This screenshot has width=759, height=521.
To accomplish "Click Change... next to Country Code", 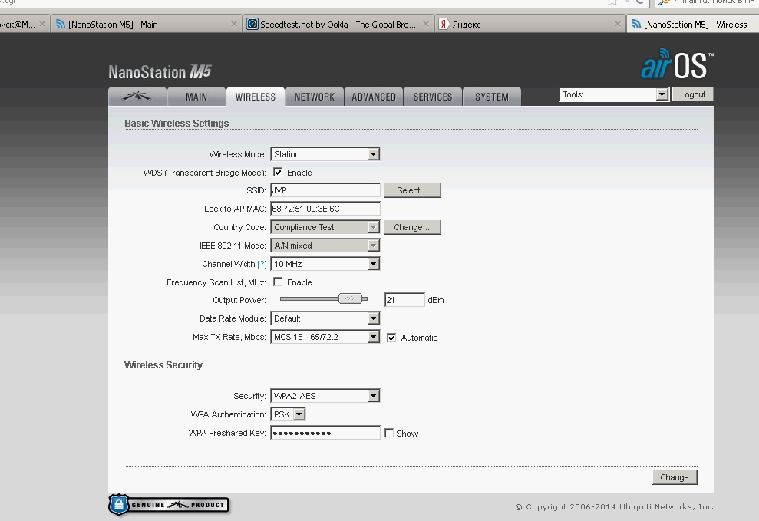I will [x=412, y=227].
